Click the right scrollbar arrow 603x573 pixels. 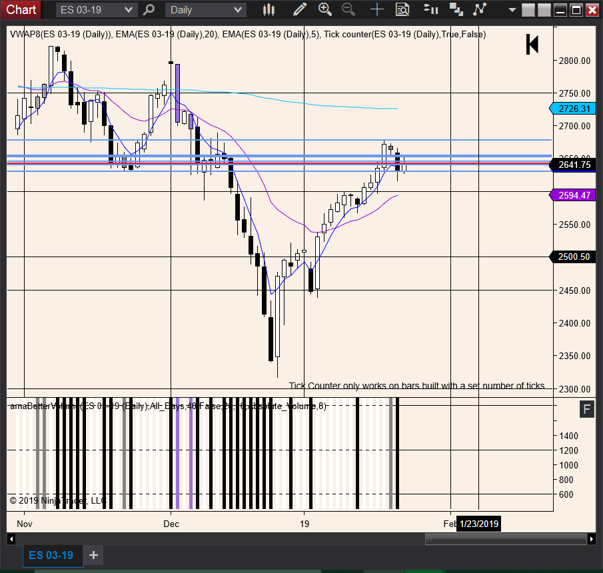click(592, 539)
